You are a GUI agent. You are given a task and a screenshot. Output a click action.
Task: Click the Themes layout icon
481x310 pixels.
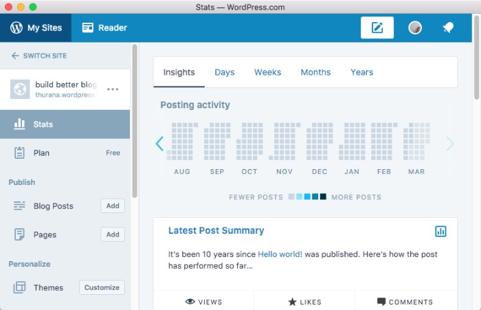pos(19,287)
